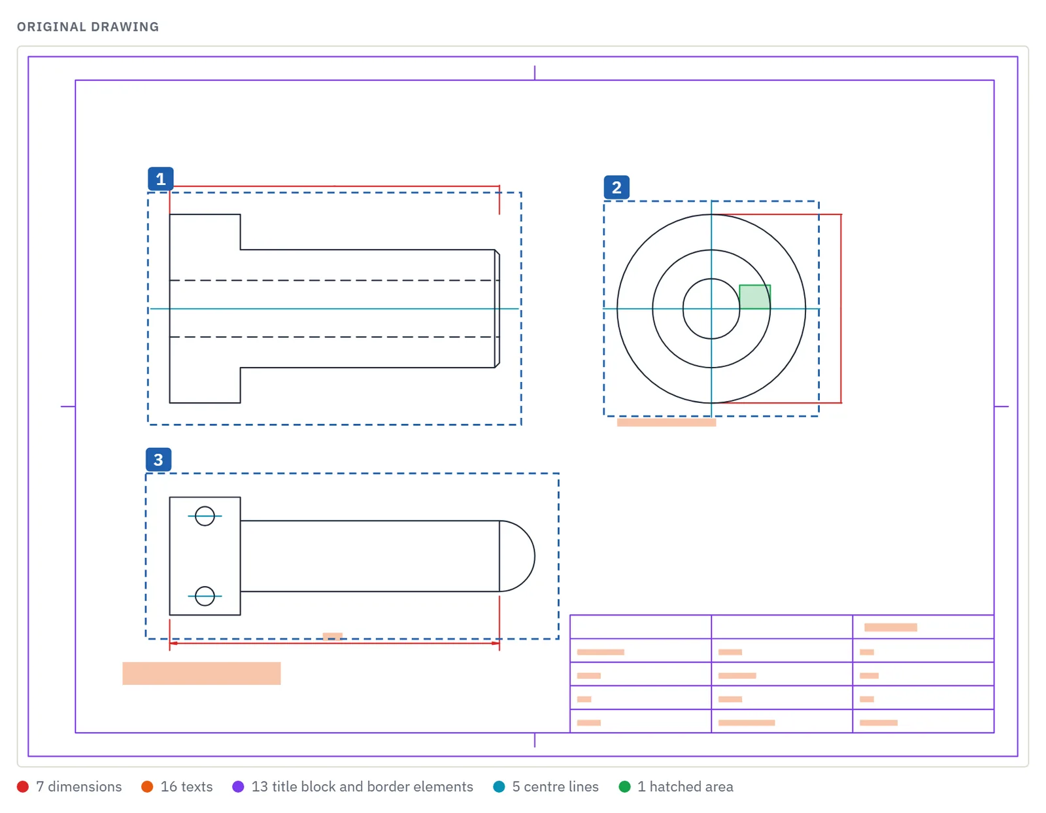Click "13 title block and border elements" label
The image size is (1046, 813).
[x=362, y=786]
